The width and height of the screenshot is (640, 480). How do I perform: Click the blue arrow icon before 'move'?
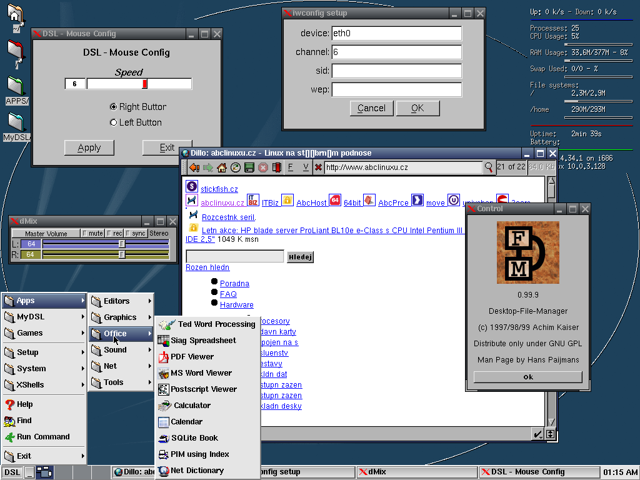417,200
